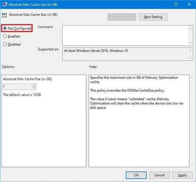Image resolution: width=196 pixels, height=182 pixels.
Task: Click the title bar application icon
Action: (5, 4)
